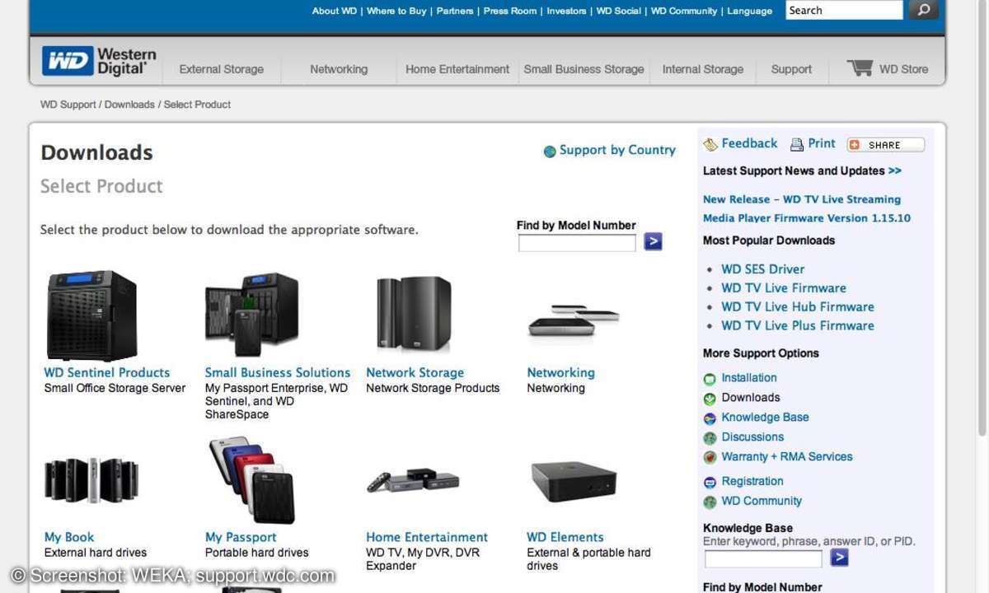Viewport: 989px width, 593px height.
Task: Open Latest Support News and Updates arrows
Action: (x=895, y=171)
